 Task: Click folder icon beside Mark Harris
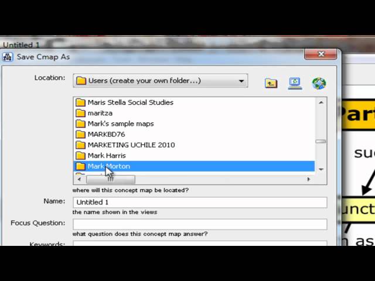(81, 156)
